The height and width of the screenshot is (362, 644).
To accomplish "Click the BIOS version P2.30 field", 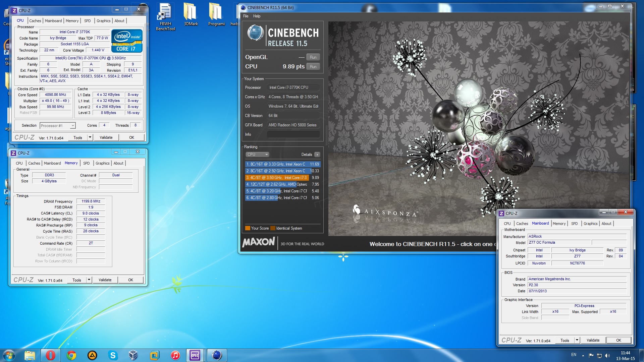I will [577, 285].
